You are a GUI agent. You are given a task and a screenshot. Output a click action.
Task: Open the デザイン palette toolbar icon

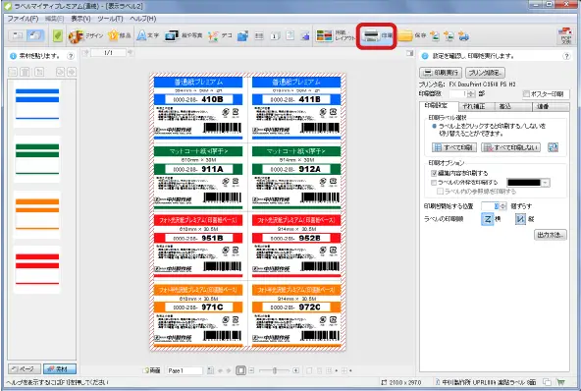click(76, 36)
